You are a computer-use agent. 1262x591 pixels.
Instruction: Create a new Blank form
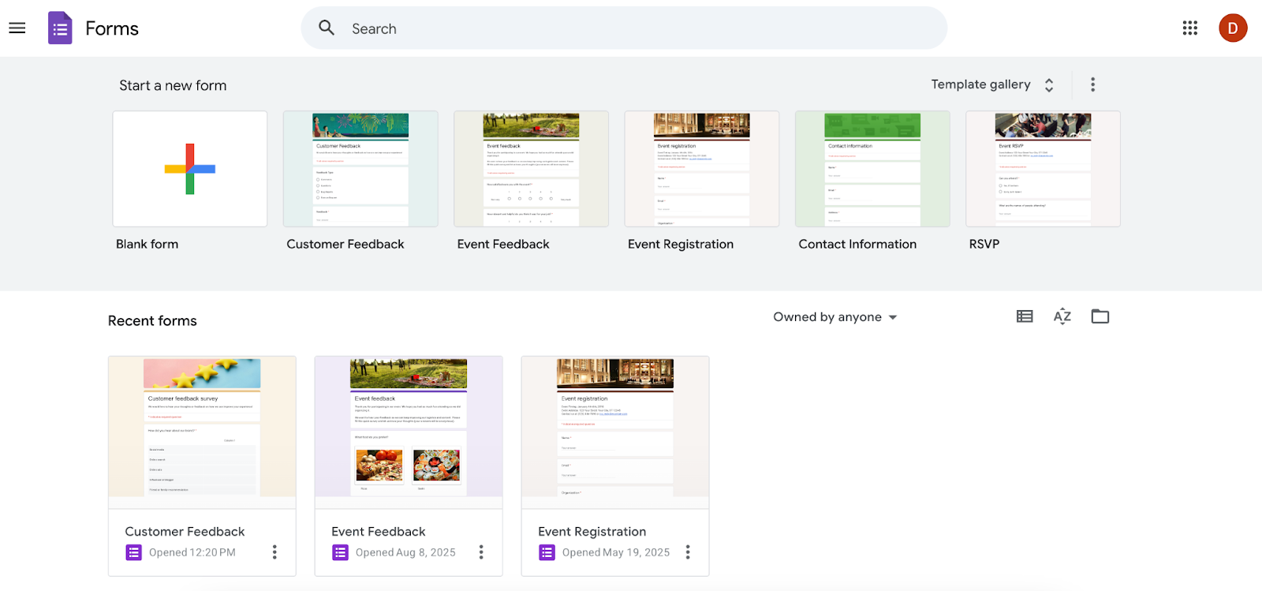(190, 169)
